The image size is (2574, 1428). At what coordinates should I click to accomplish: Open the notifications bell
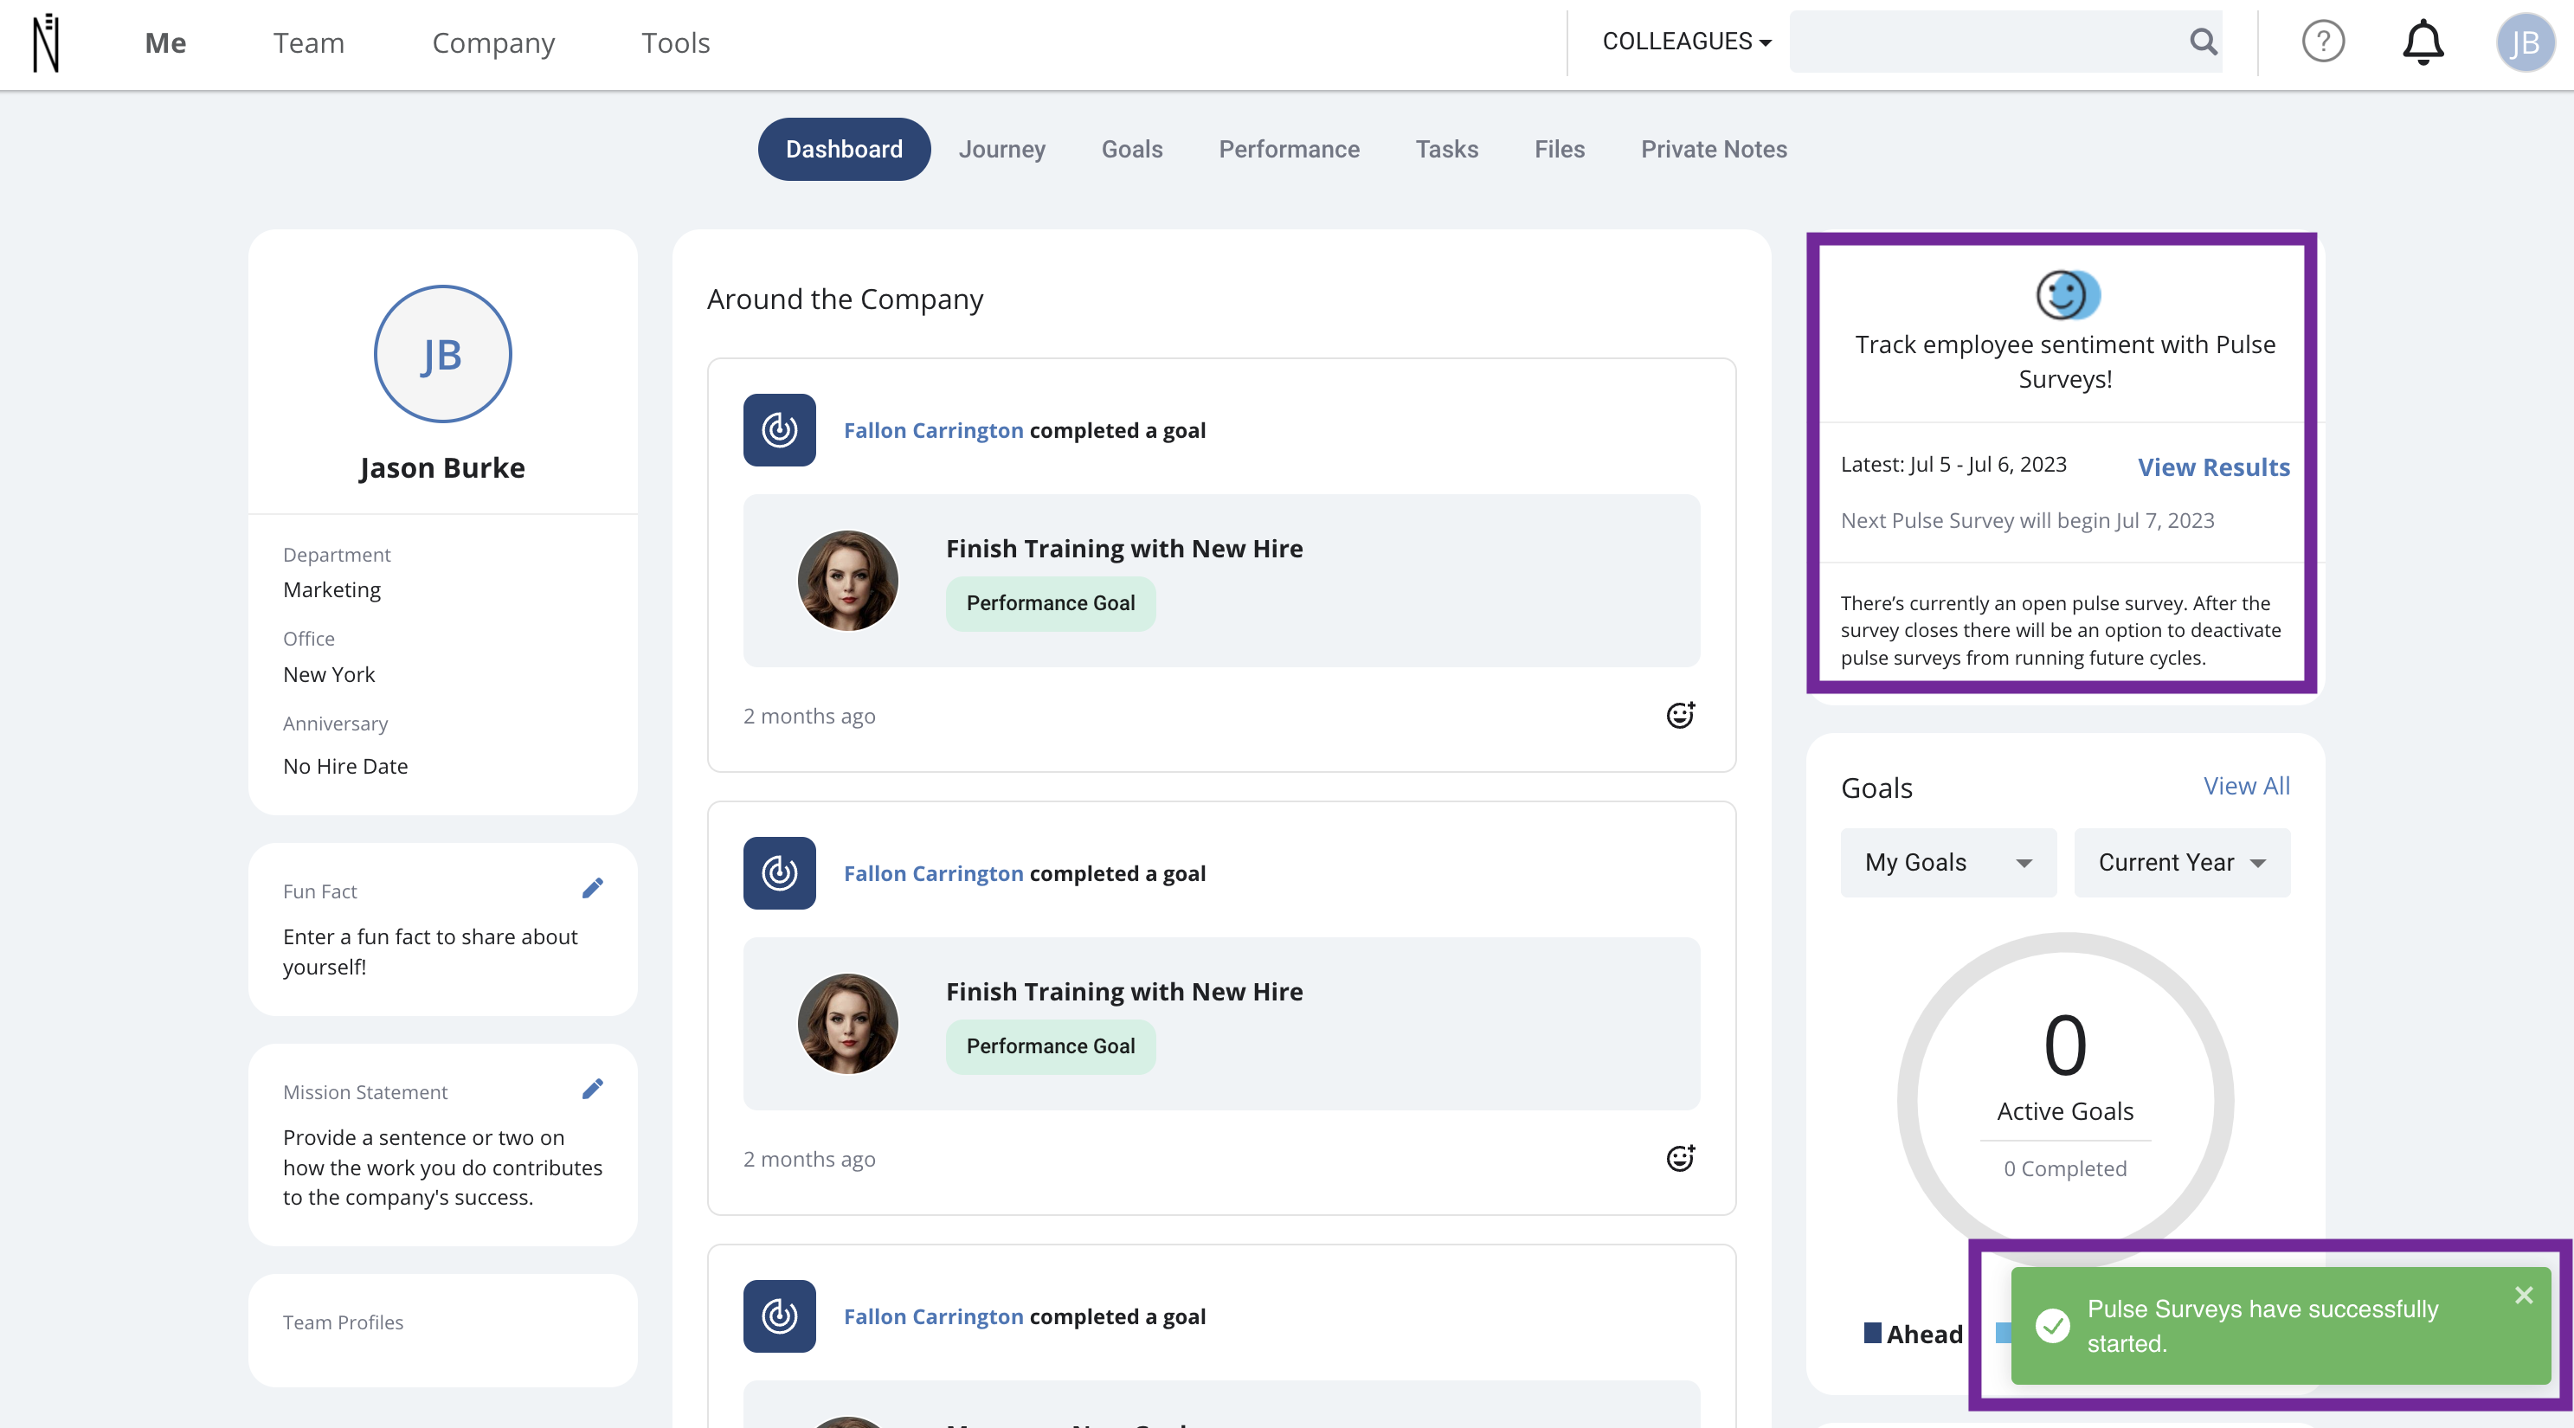(2423, 42)
